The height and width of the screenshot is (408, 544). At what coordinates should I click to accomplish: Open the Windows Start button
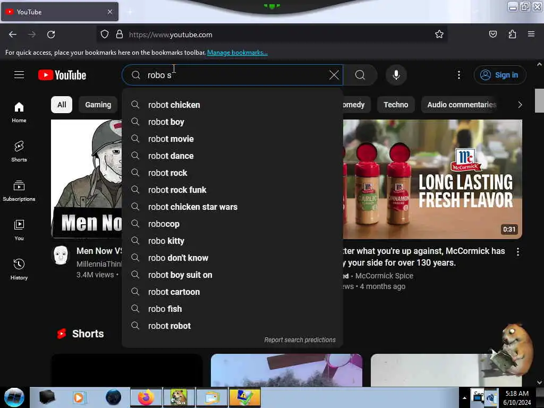[x=14, y=397]
